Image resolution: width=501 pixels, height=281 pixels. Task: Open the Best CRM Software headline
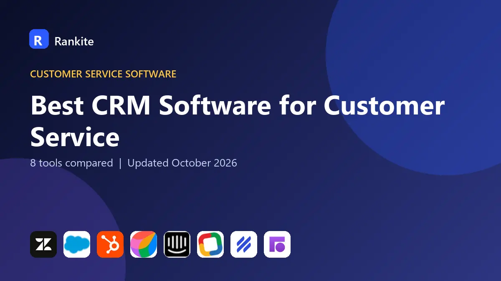point(238,121)
